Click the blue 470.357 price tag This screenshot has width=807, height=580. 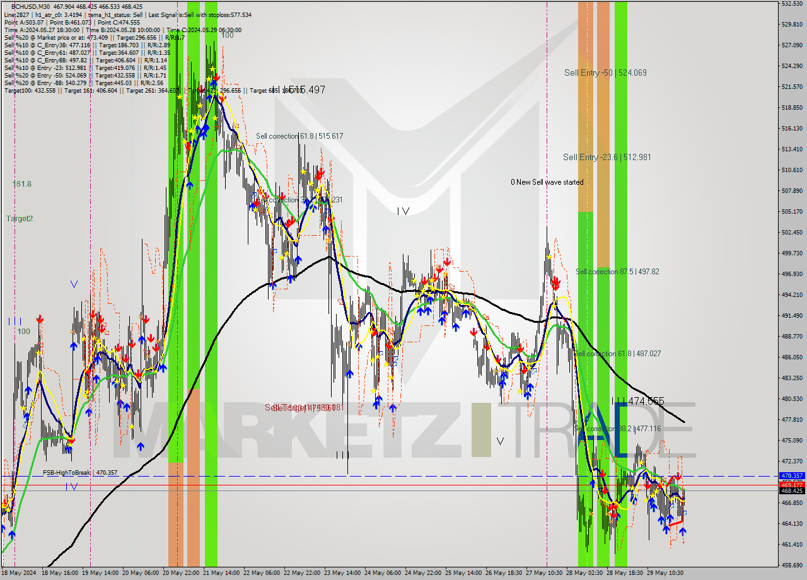[x=792, y=476]
